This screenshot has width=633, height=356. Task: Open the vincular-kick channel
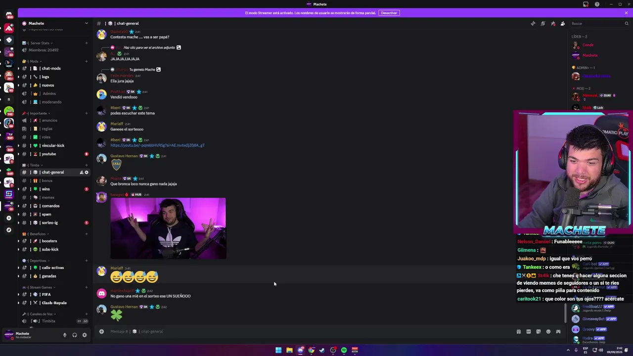54,145
